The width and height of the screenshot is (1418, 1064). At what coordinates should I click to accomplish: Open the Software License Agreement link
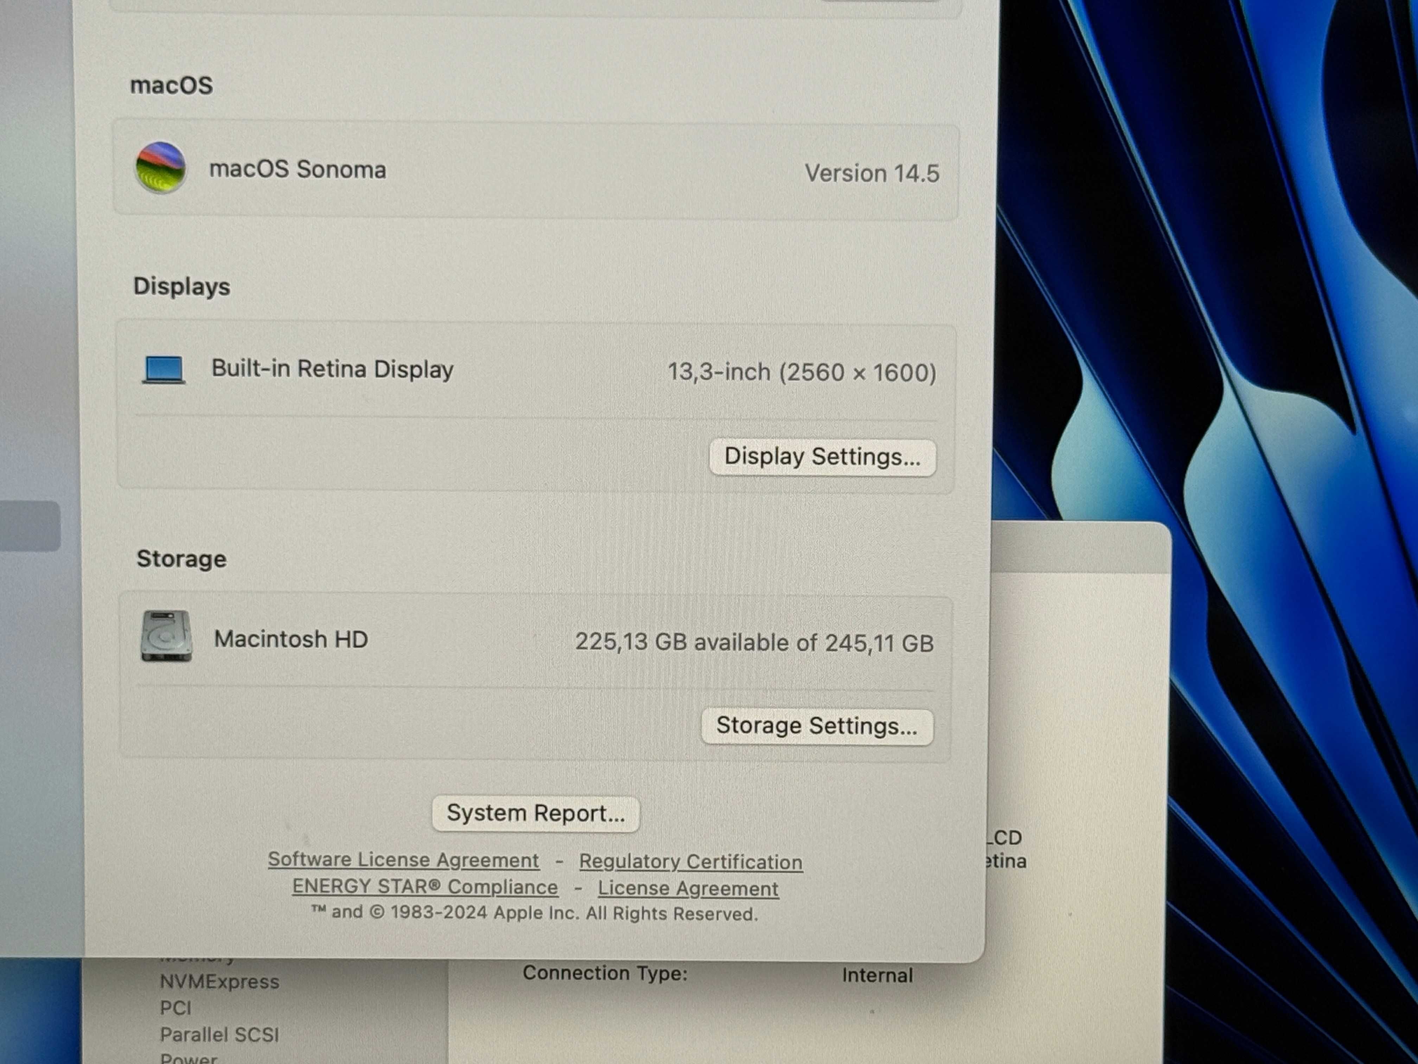tap(403, 860)
